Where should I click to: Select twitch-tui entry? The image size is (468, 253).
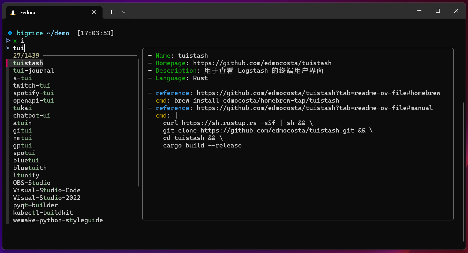click(x=32, y=85)
